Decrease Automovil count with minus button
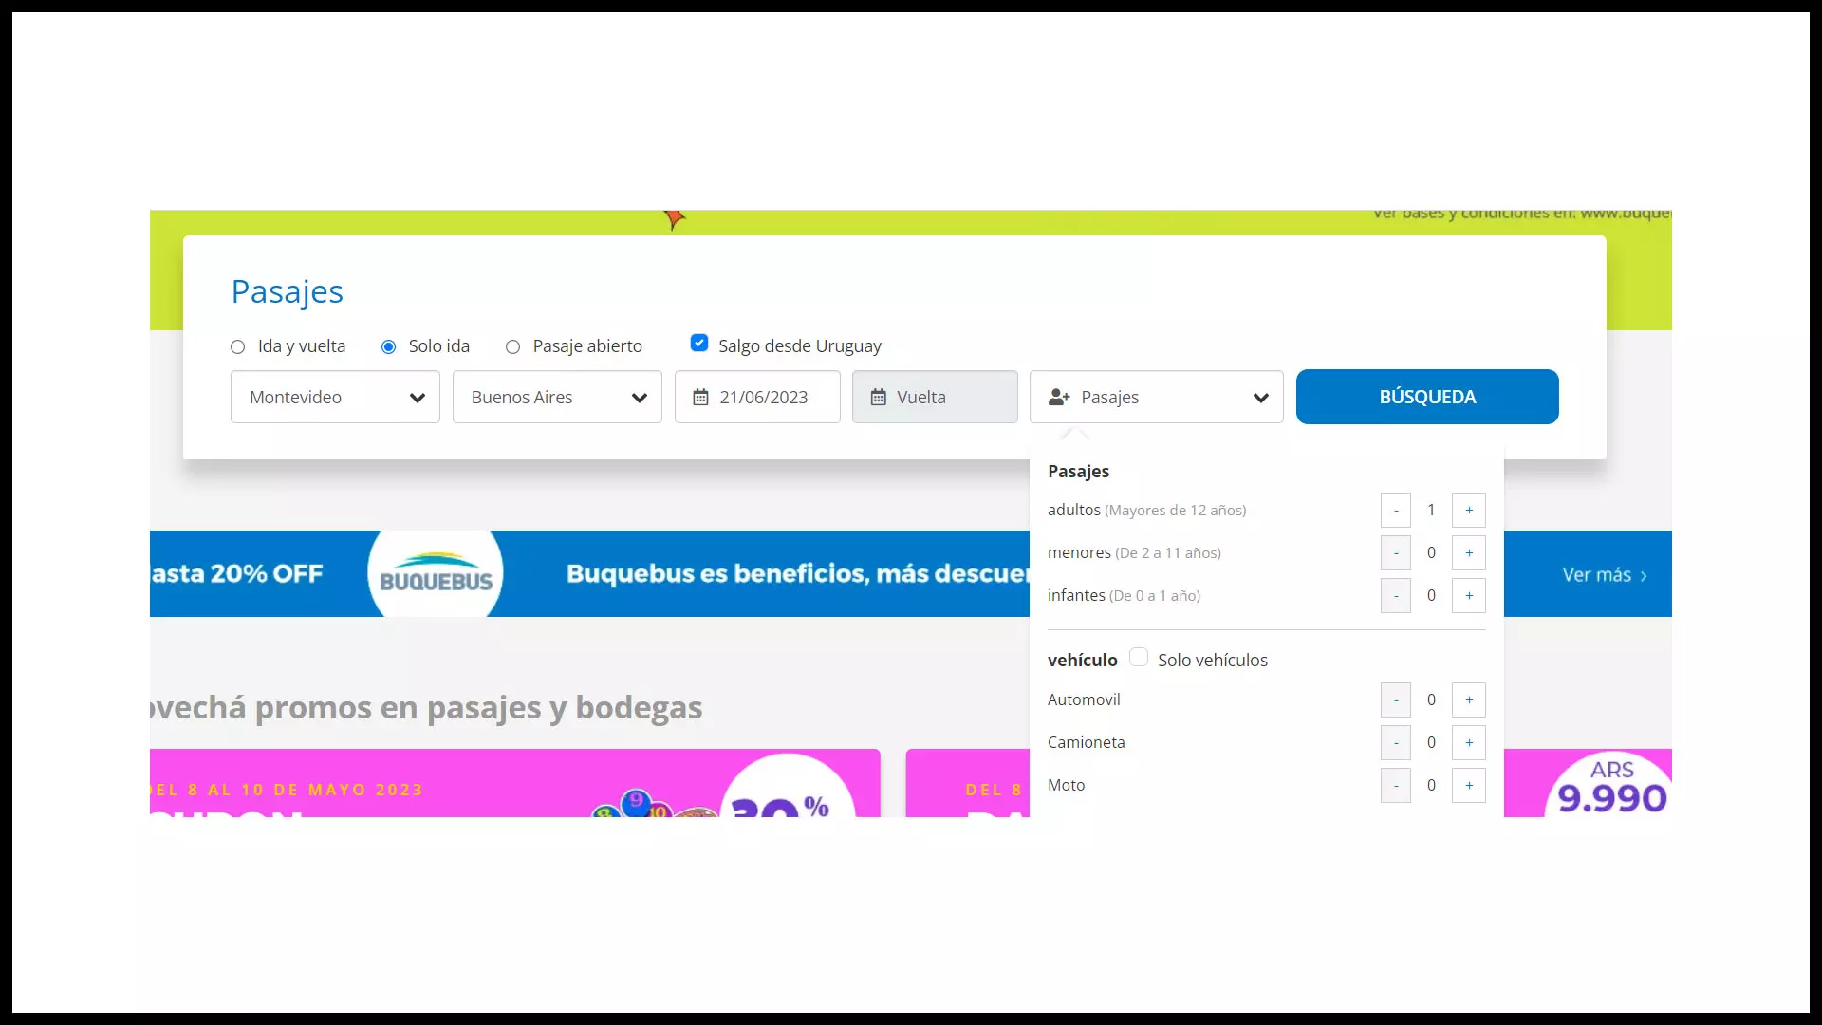Image resolution: width=1822 pixels, height=1025 pixels. 1396,700
